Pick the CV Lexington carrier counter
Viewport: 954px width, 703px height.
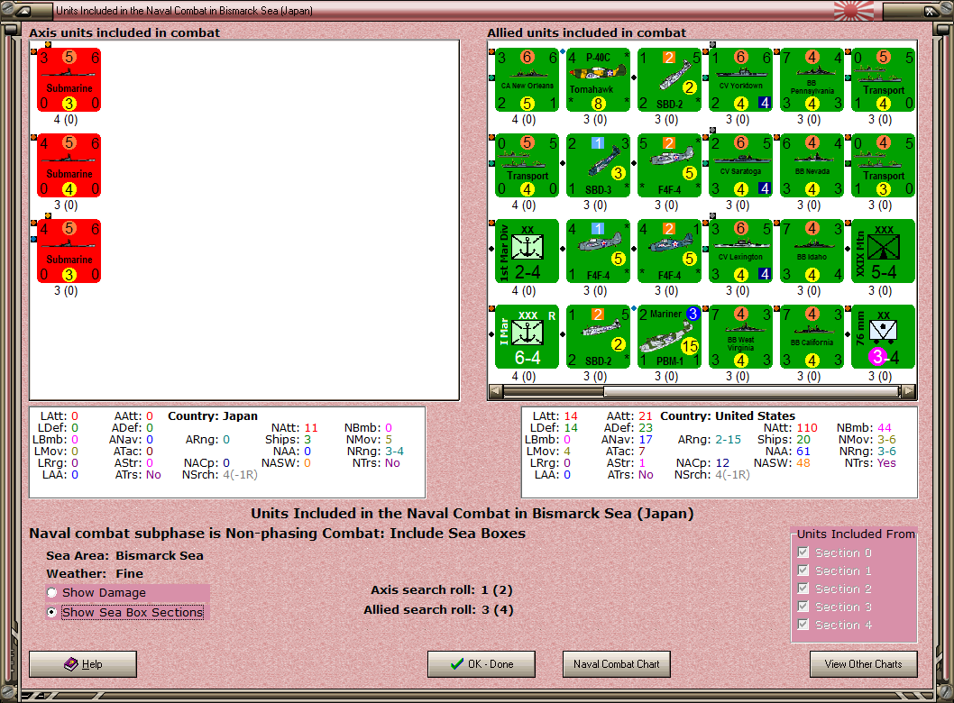tap(740, 251)
